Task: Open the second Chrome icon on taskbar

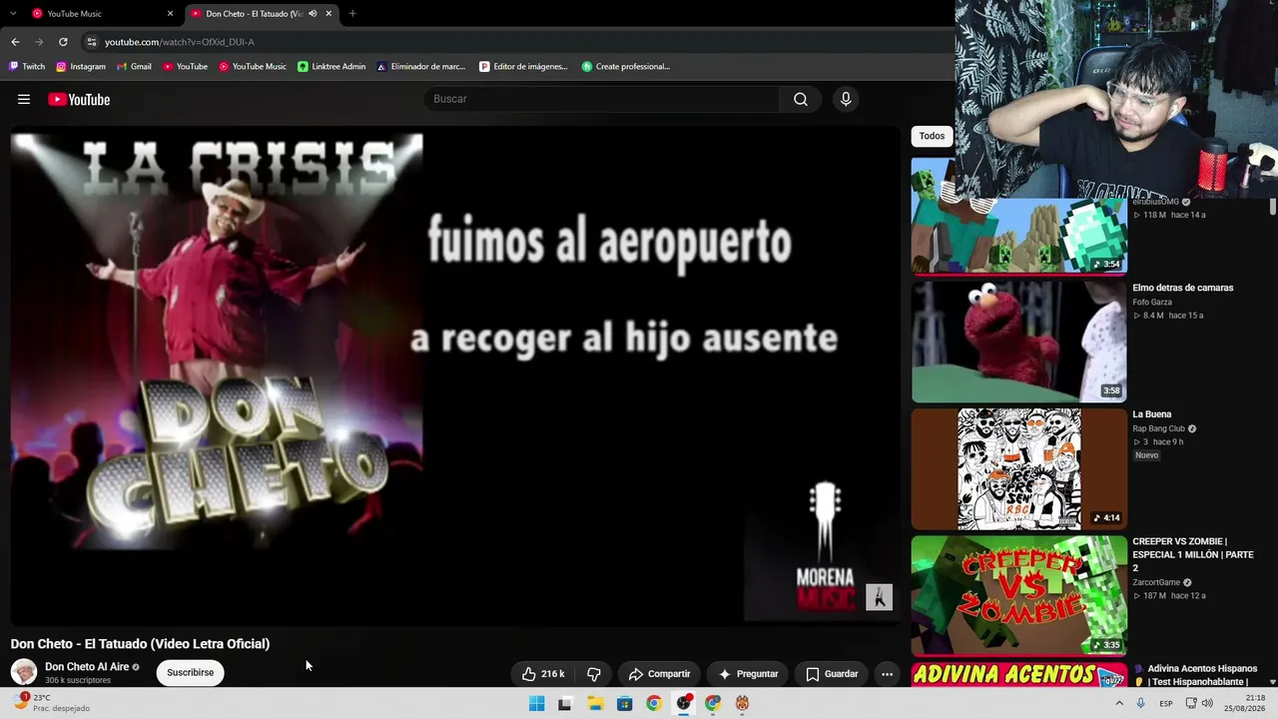Action: point(713,703)
